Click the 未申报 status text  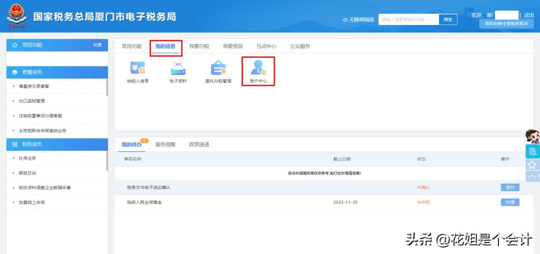tap(423, 202)
